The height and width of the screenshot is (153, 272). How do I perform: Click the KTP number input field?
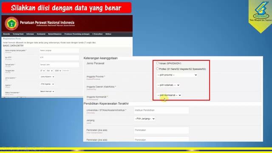click(59, 57)
